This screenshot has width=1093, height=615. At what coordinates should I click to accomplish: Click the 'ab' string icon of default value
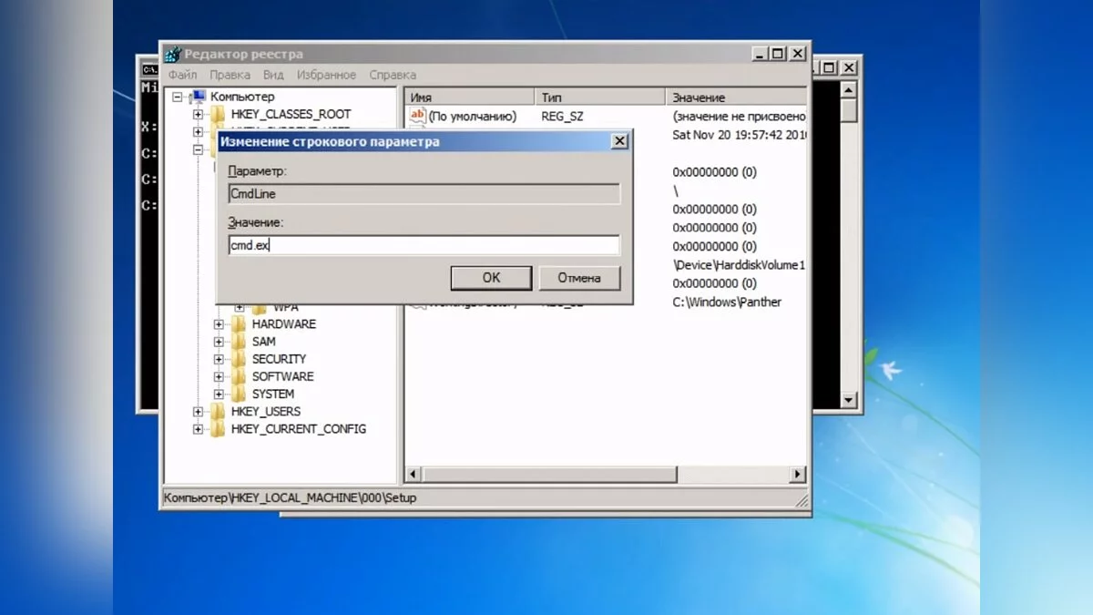(417, 116)
